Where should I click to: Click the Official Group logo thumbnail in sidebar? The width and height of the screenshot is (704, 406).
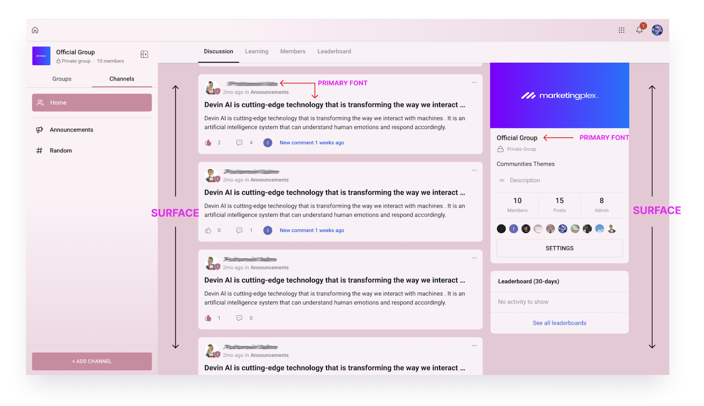[41, 56]
